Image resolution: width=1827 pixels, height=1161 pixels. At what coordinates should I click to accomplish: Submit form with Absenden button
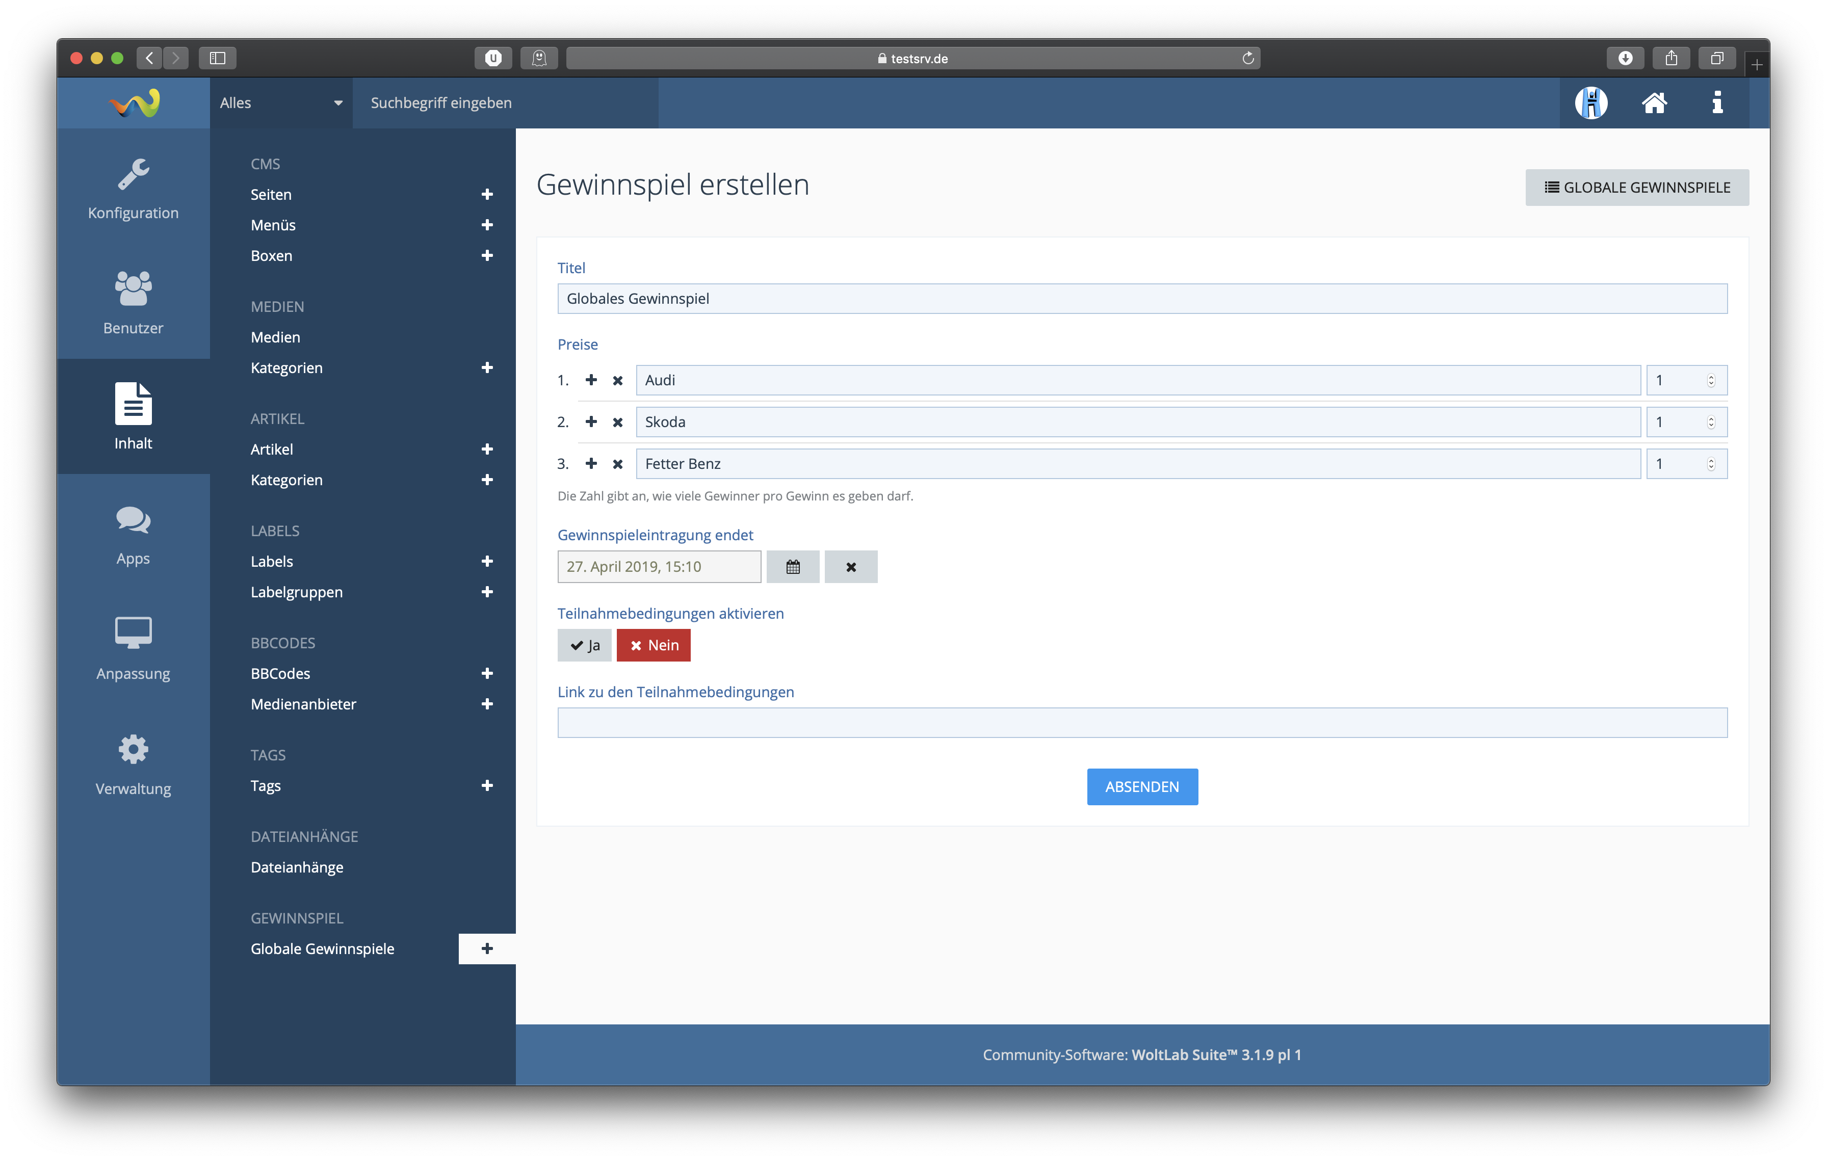coord(1142,786)
